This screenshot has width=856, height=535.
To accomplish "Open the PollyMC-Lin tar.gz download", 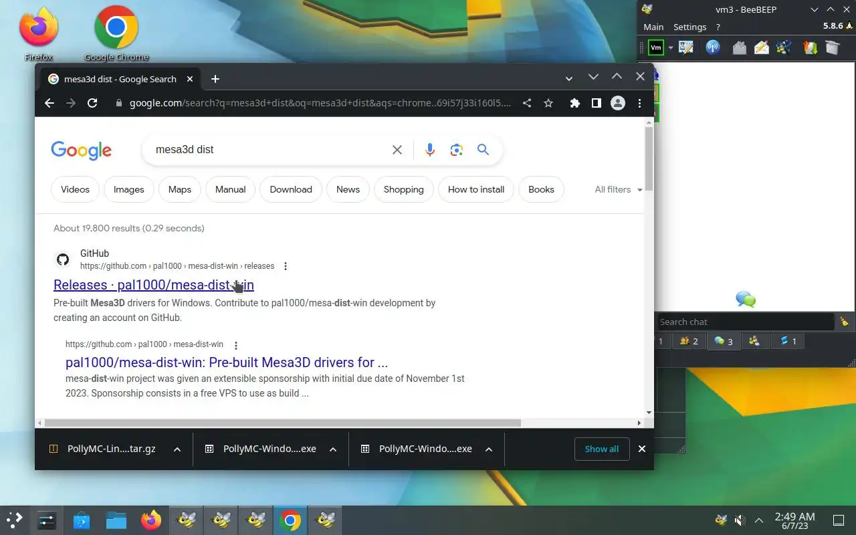I will 104,449.
